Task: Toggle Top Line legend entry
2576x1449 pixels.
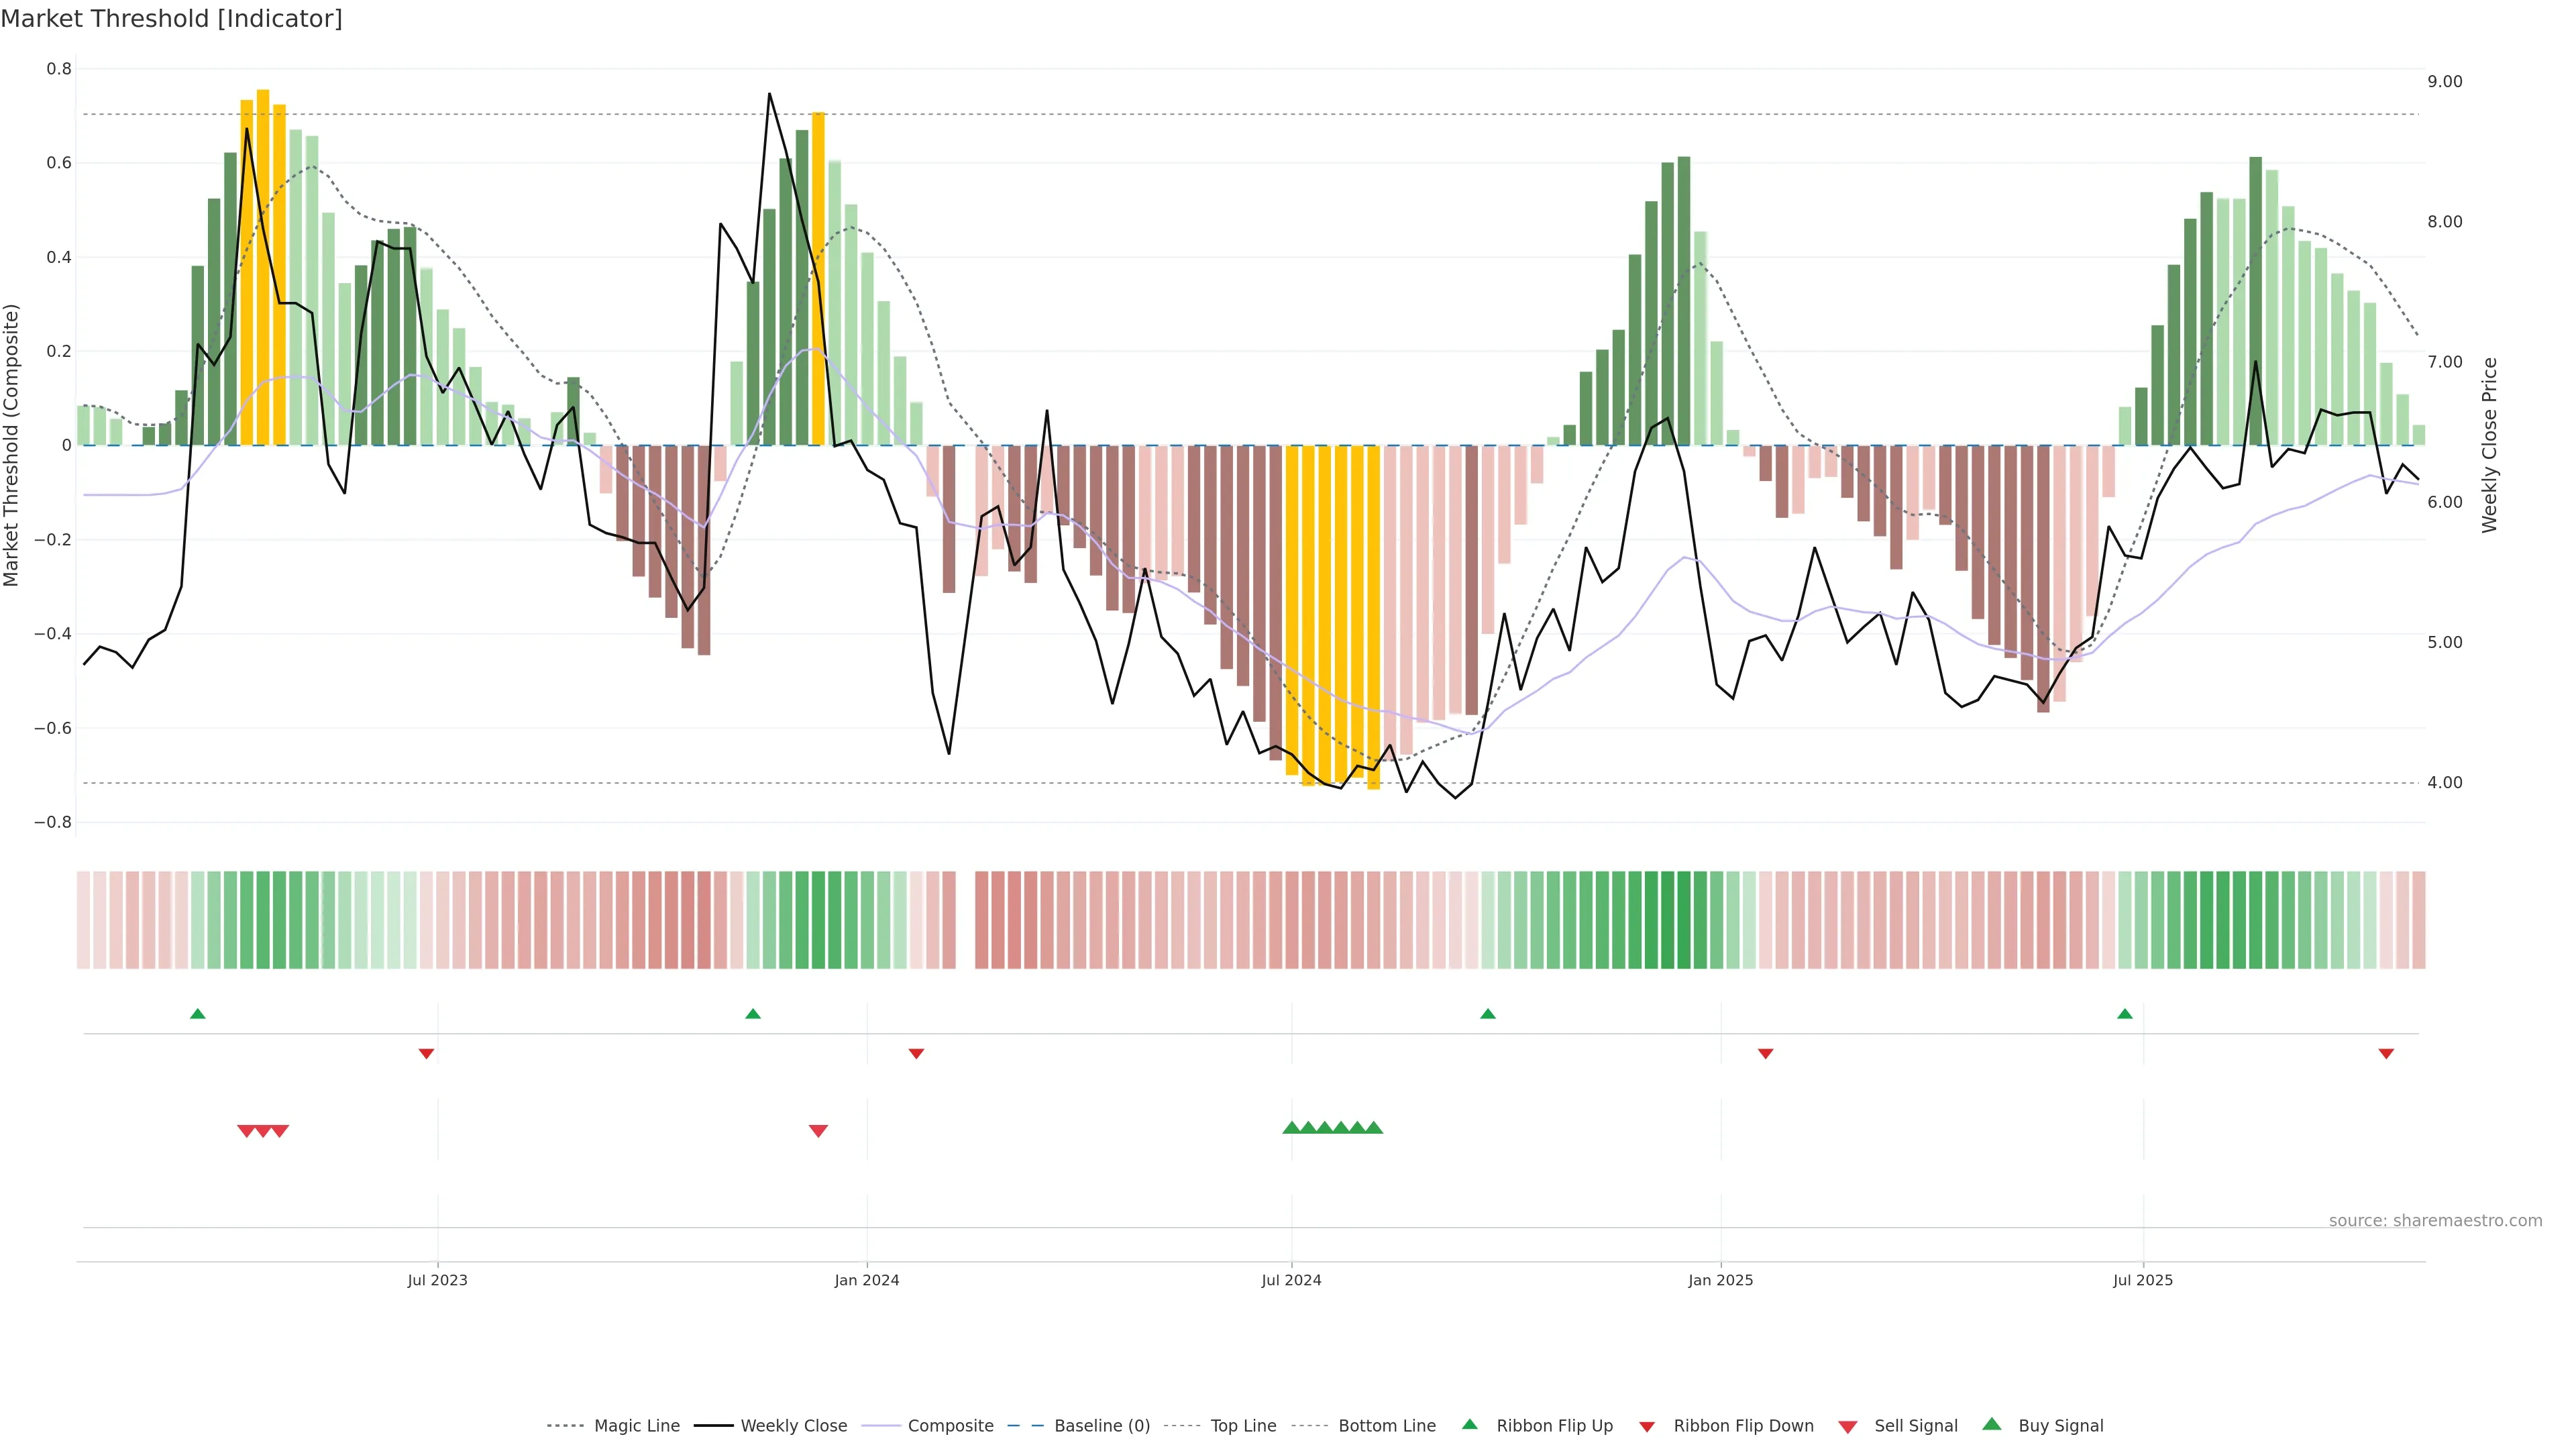Action: click(x=1243, y=1426)
